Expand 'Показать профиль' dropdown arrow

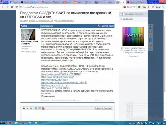click(145, 14)
